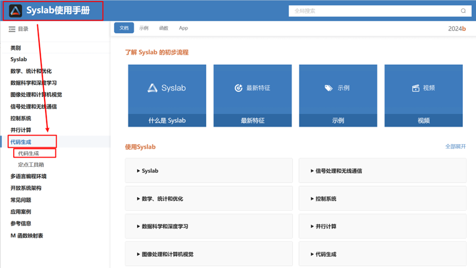Select 开放系统架构 in sidebar

(26, 188)
